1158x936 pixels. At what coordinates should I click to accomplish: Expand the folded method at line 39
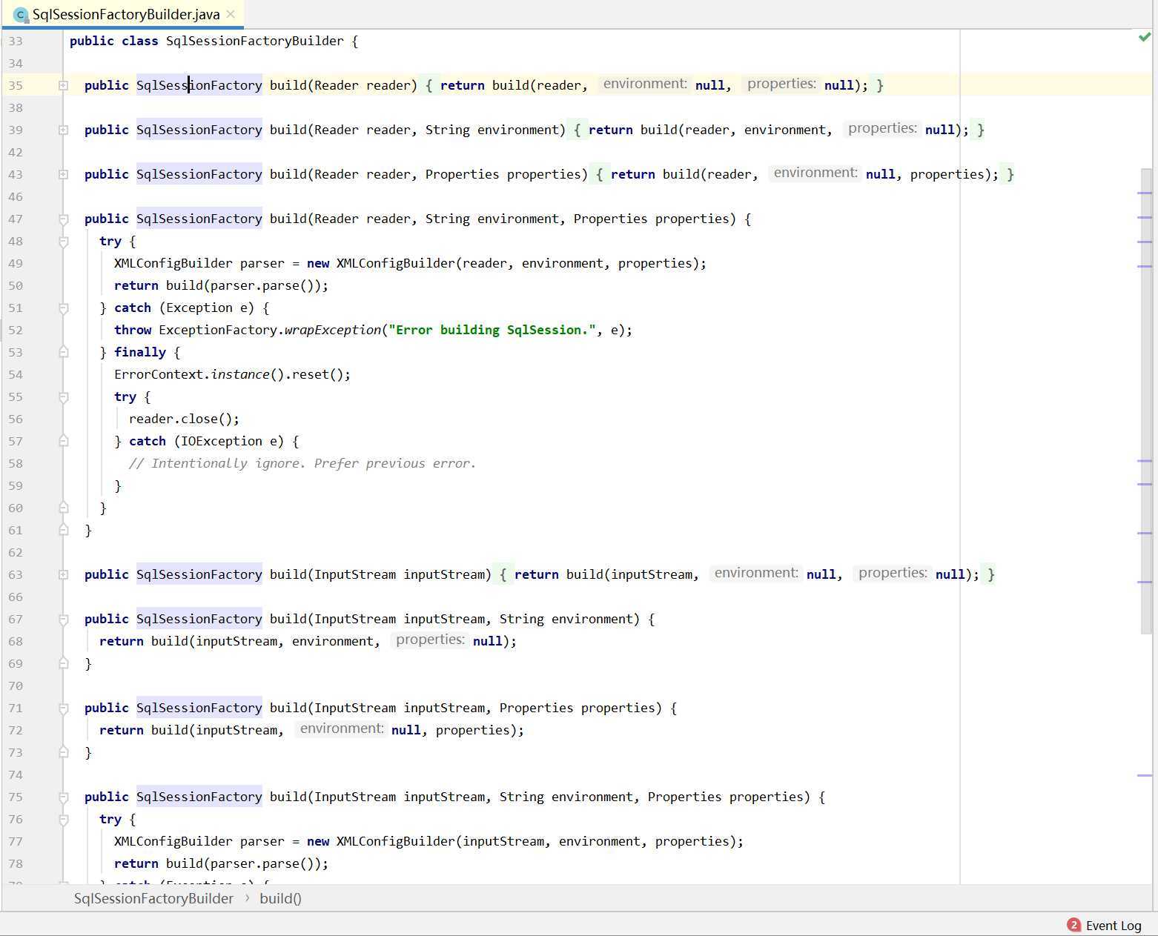[x=63, y=130]
